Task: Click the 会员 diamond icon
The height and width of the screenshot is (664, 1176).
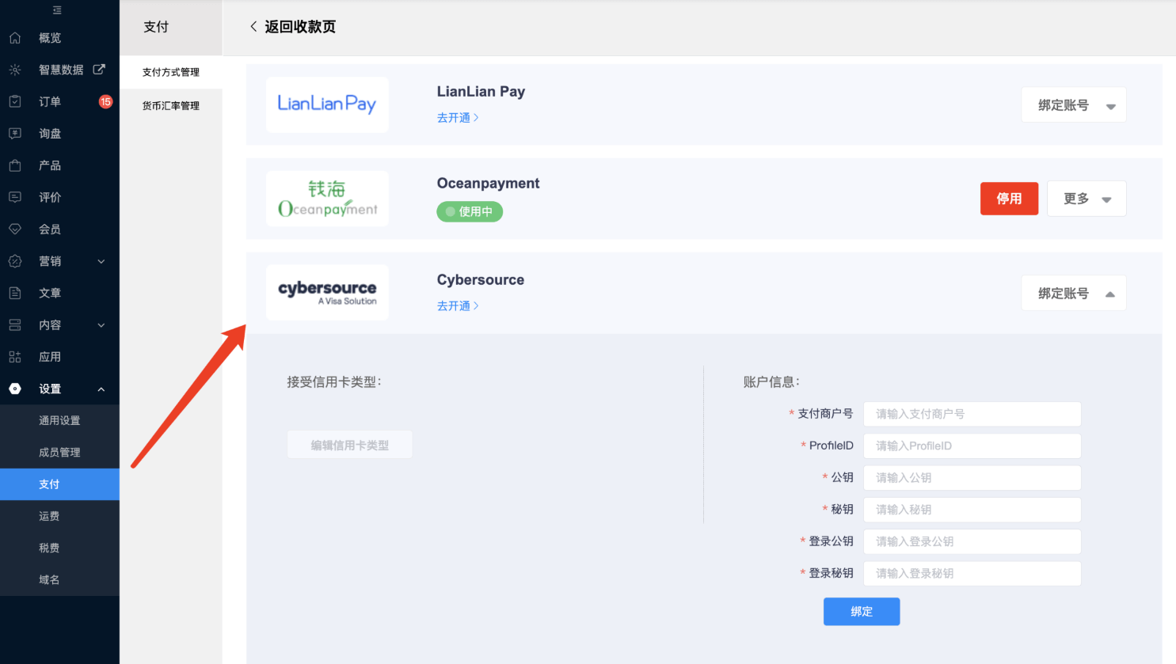Action: click(x=15, y=230)
